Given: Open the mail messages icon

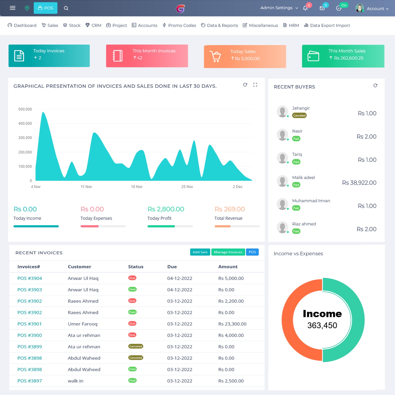Looking at the screenshot, I should pyautogui.click(x=322, y=8).
